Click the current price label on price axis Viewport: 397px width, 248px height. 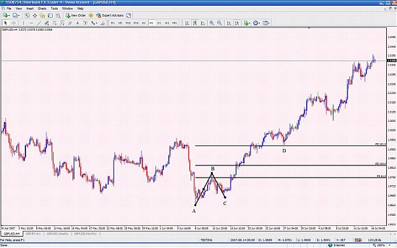pyautogui.click(x=391, y=61)
